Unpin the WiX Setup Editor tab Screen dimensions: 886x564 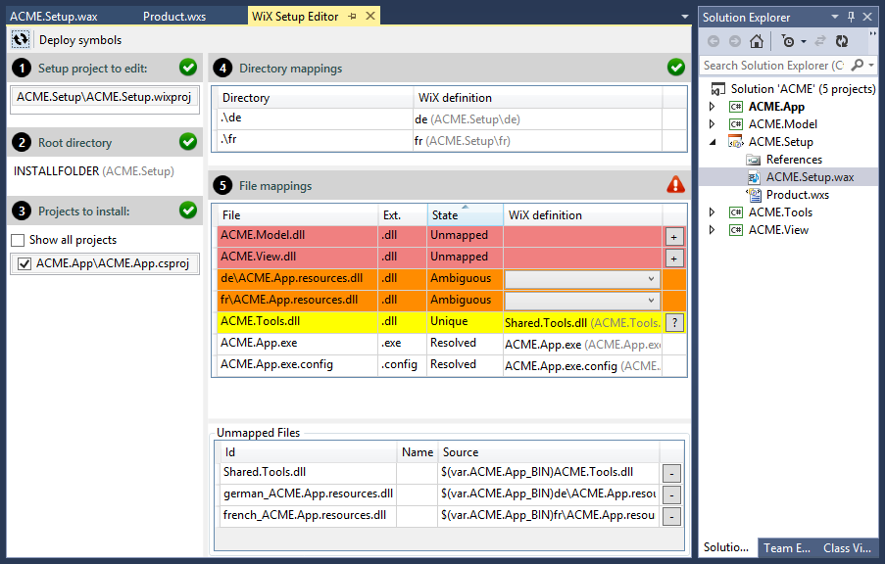click(x=351, y=15)
